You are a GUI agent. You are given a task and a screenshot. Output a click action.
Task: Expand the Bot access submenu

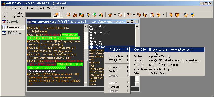117,67
